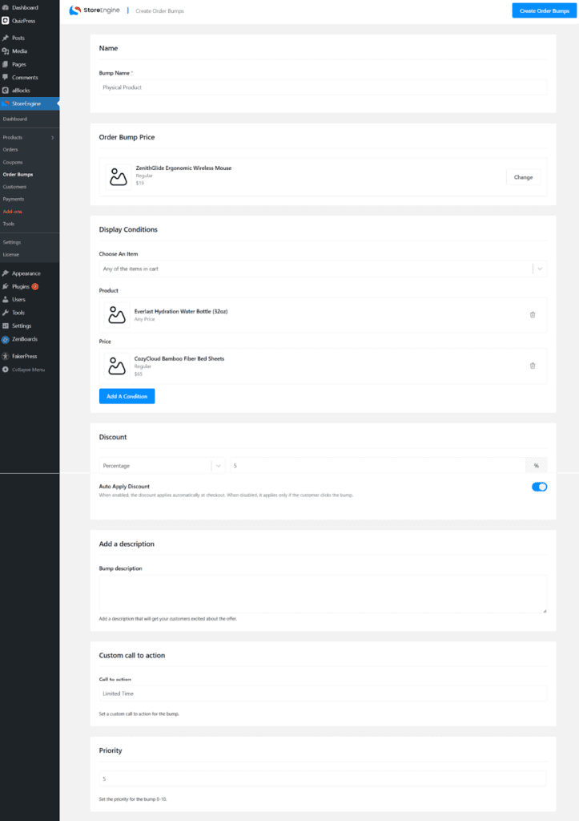Toggle Auto Apply Discount switch off

539,487
